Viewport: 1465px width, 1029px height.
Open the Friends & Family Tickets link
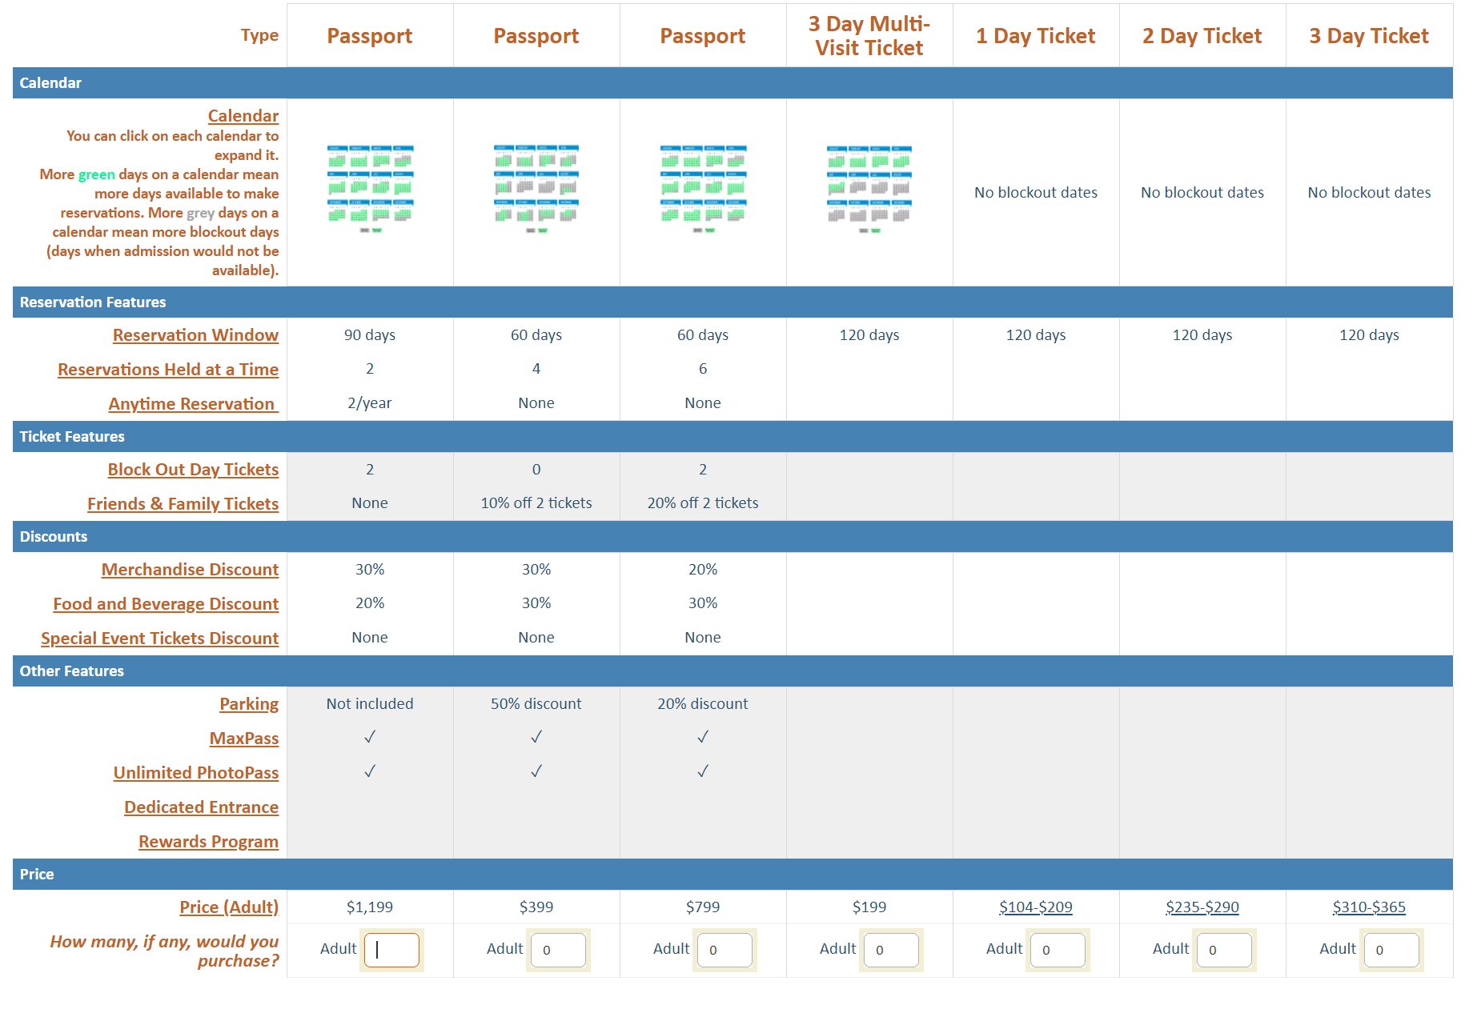[183, 504]
